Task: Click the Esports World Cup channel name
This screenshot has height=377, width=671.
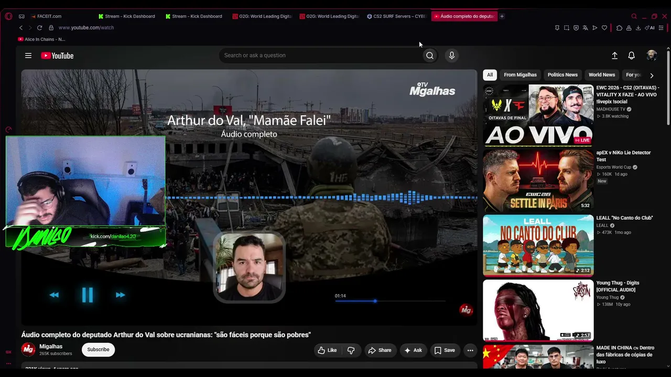Action: click(614, 168)
